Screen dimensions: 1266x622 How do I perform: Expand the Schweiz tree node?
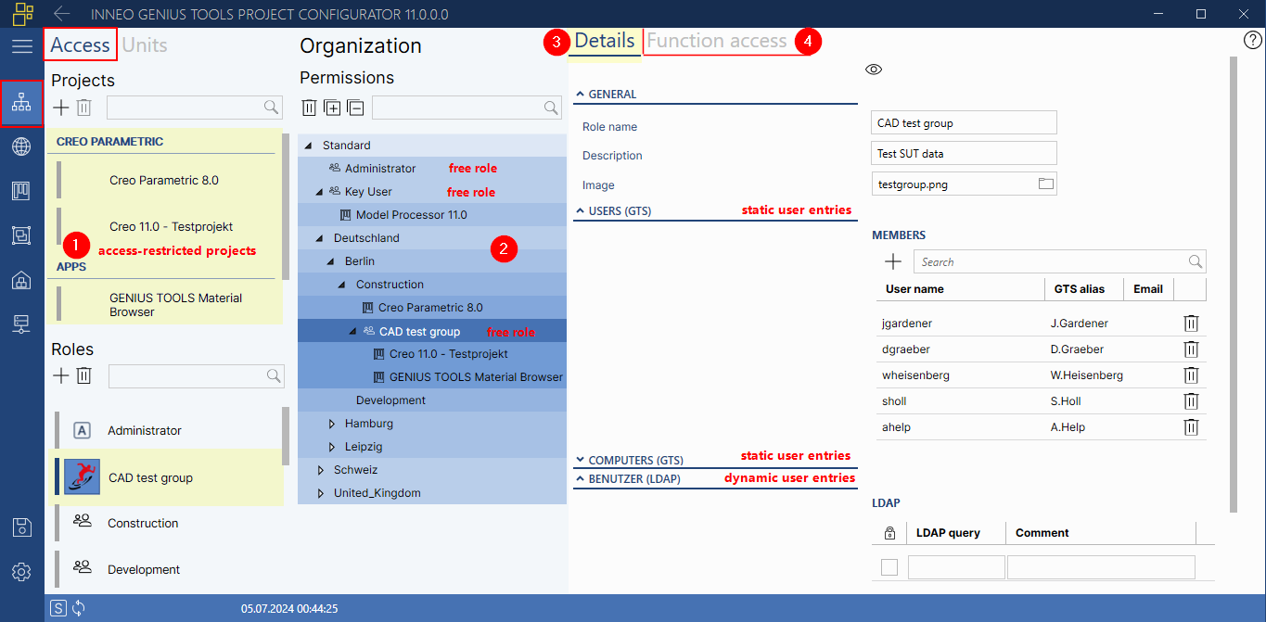coord(321,470)
